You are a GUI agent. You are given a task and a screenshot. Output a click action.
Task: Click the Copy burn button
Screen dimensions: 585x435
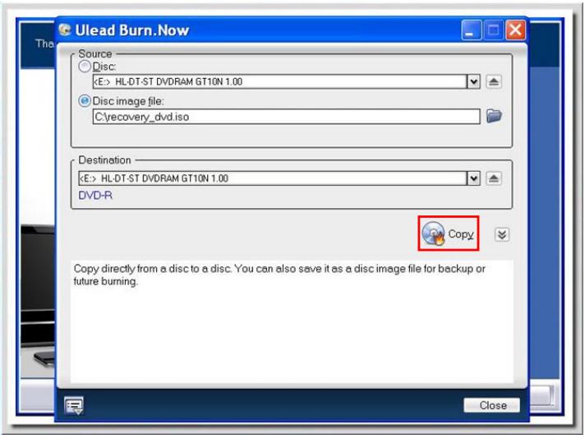pyautogui.click(x=448, y=234)
